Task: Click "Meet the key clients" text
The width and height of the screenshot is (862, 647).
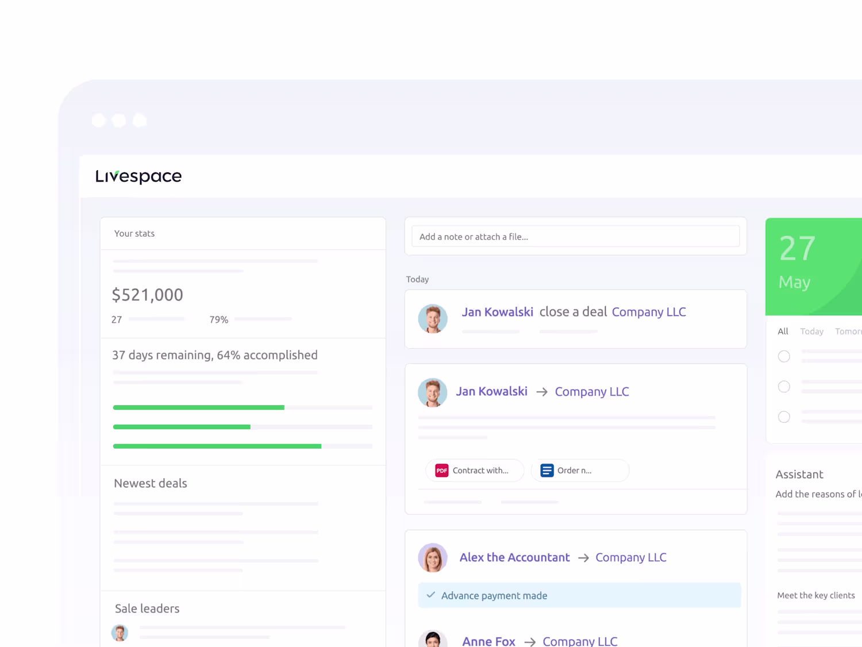Action: [x=816, y=595]
